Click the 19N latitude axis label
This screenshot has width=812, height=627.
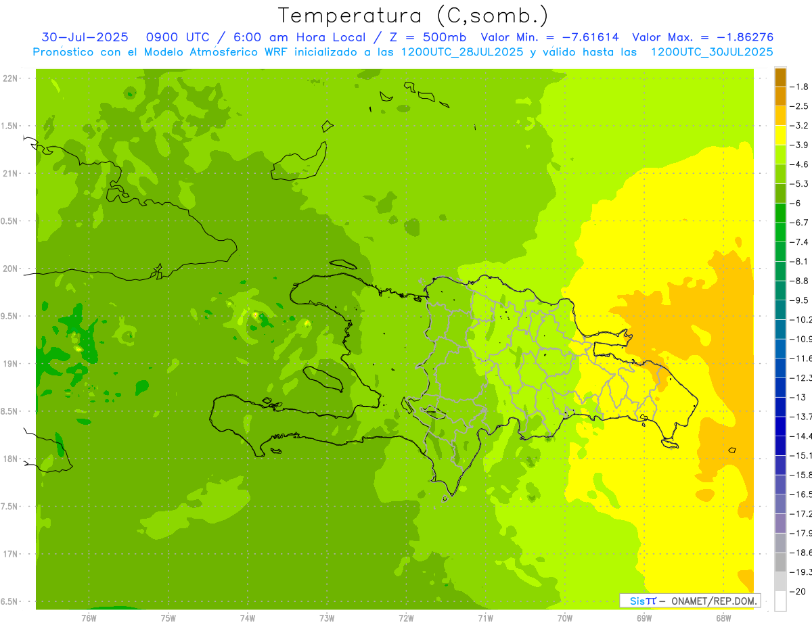click(11, 364)
